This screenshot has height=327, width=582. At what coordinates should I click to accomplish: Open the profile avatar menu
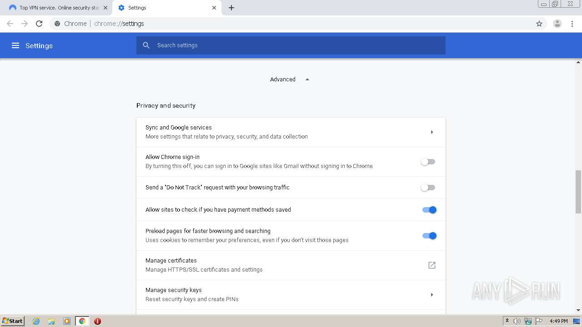(x=557, y=24)
